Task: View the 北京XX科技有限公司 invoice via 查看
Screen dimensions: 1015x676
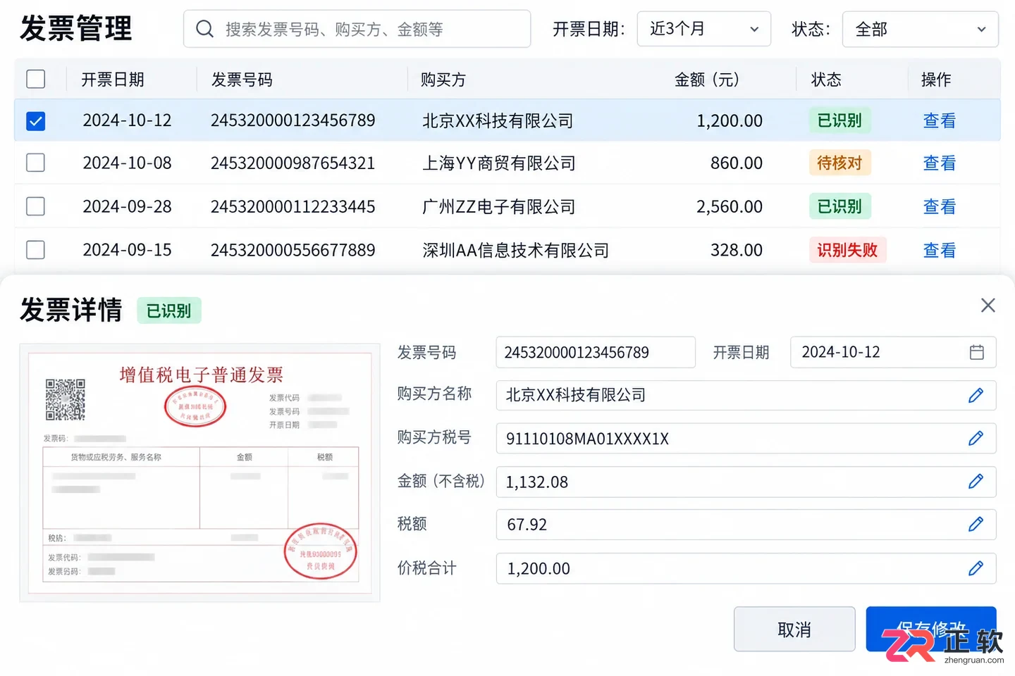Action: 939,121
